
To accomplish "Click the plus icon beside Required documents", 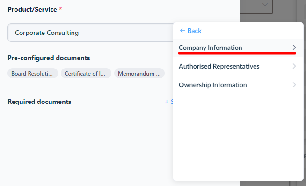I will click(x=167, y=102).
